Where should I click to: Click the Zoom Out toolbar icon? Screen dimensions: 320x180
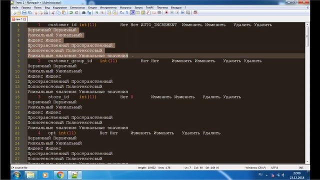(x=102, y=12)
